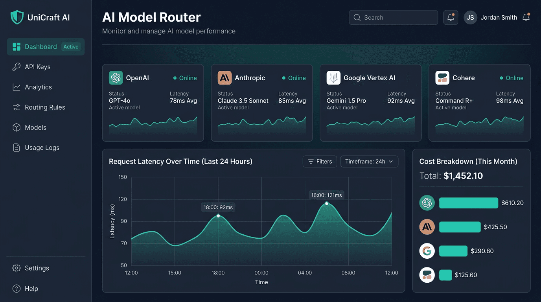Click the Models cube icon
The width and height of the screenshot is (541, 302).
[17, 127]
